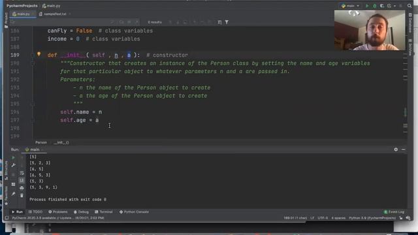
Task: Click the select all occurrences icon in find bar
Action: pos(219,22)
